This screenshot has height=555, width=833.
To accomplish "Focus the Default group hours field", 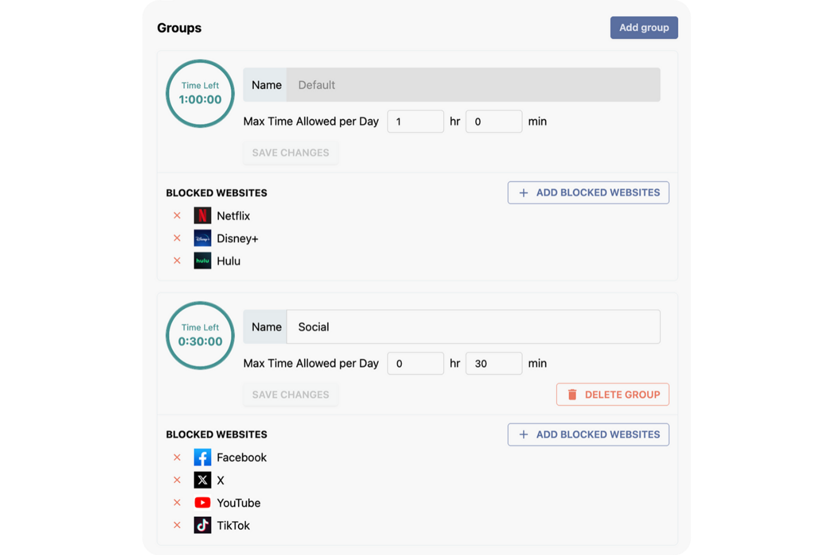I will tap(415, 121).
